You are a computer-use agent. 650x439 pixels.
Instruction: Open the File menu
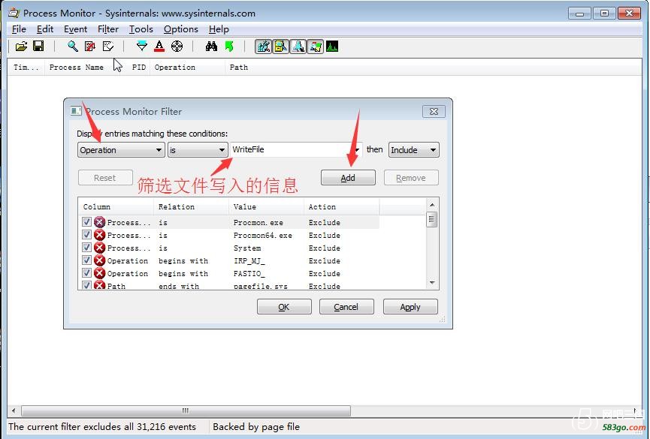click(x=19, y=29)
